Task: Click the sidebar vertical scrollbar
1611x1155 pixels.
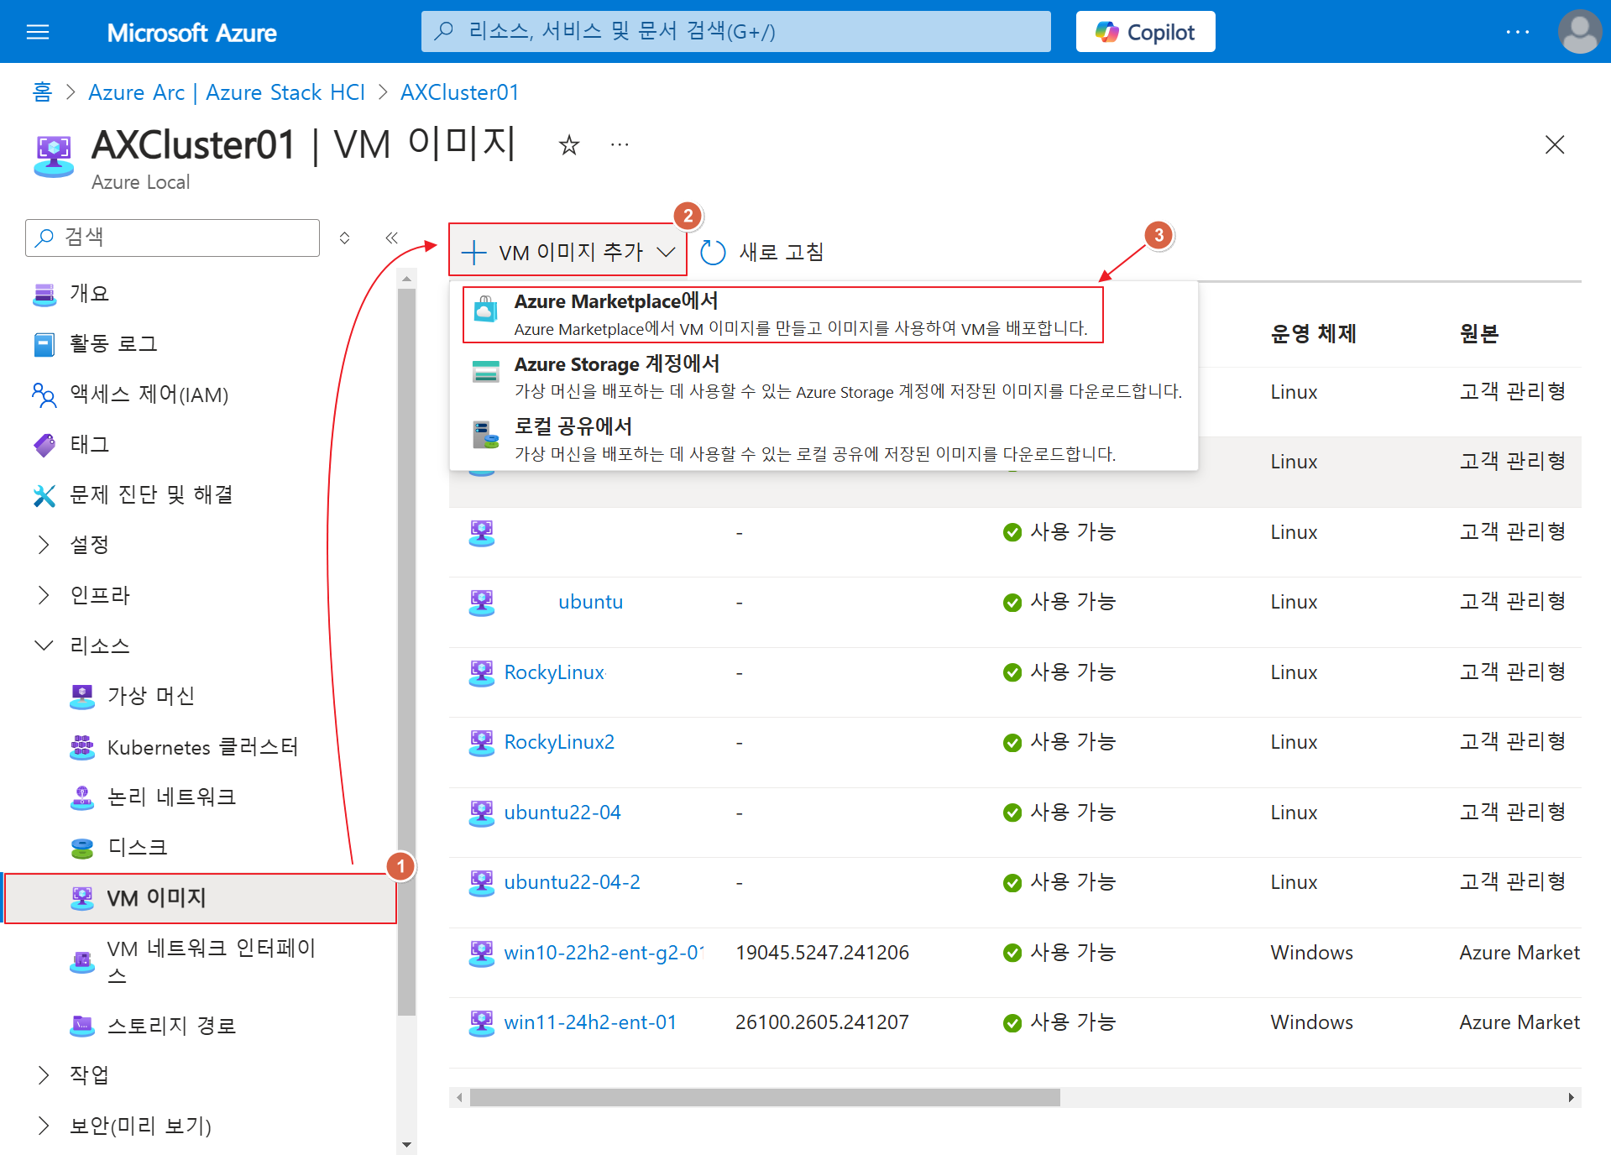Action: [x=406, y=652]
